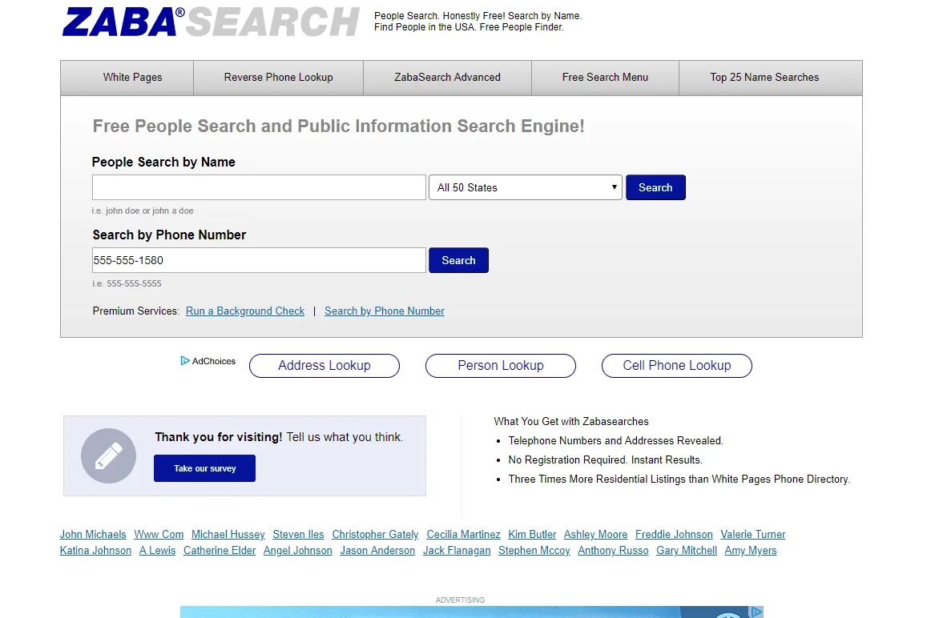This screenshot has width=927, height=618.
Task: Open the Kim Butler link
Action: click(x=532, y=534)
